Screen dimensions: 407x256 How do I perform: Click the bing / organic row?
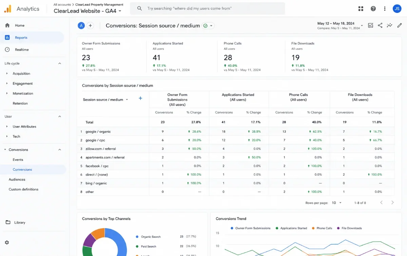[236, 183]
